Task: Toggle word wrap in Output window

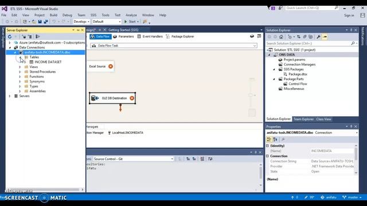Action: 210,159
